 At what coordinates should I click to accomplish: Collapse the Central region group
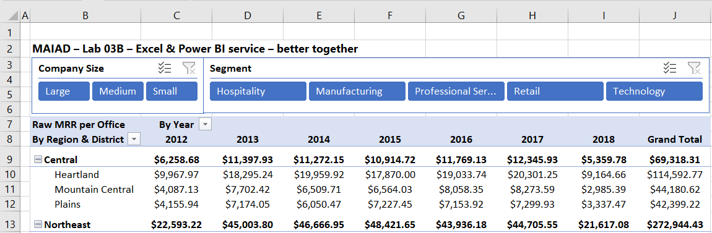[38, 159]
